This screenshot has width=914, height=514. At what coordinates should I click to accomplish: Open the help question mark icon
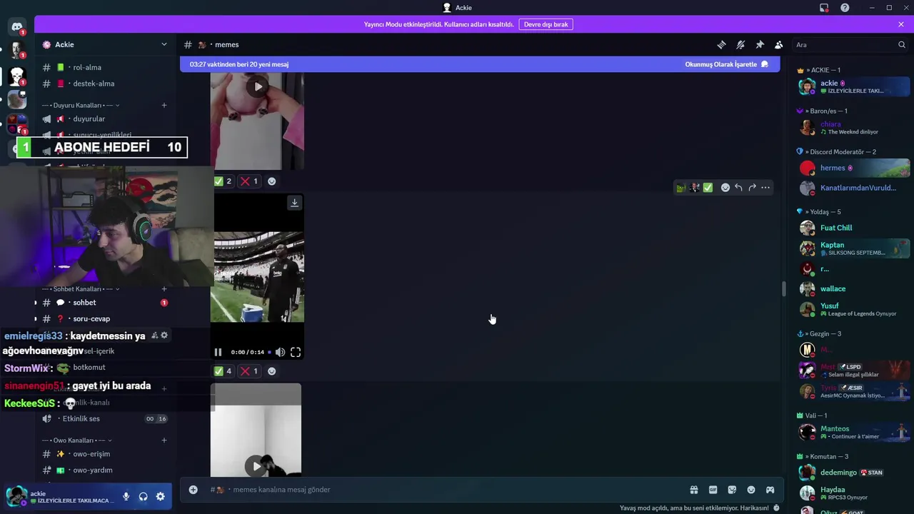(x=845, y=8)
